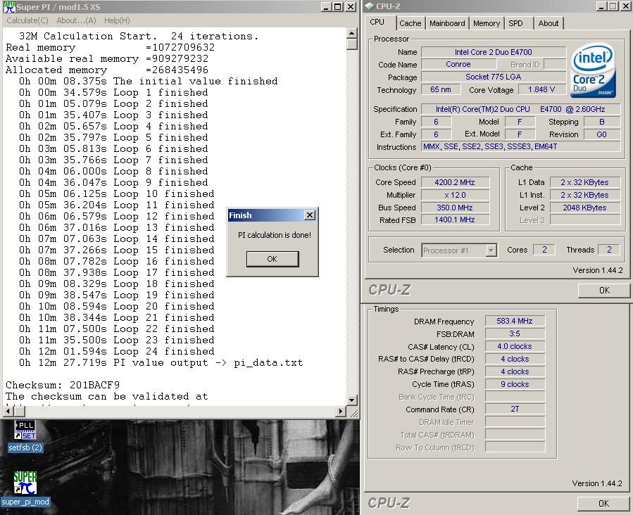Open the Calculate(C) menu
633x515 pixels.
pyautogui.click(x=27, y=20)
